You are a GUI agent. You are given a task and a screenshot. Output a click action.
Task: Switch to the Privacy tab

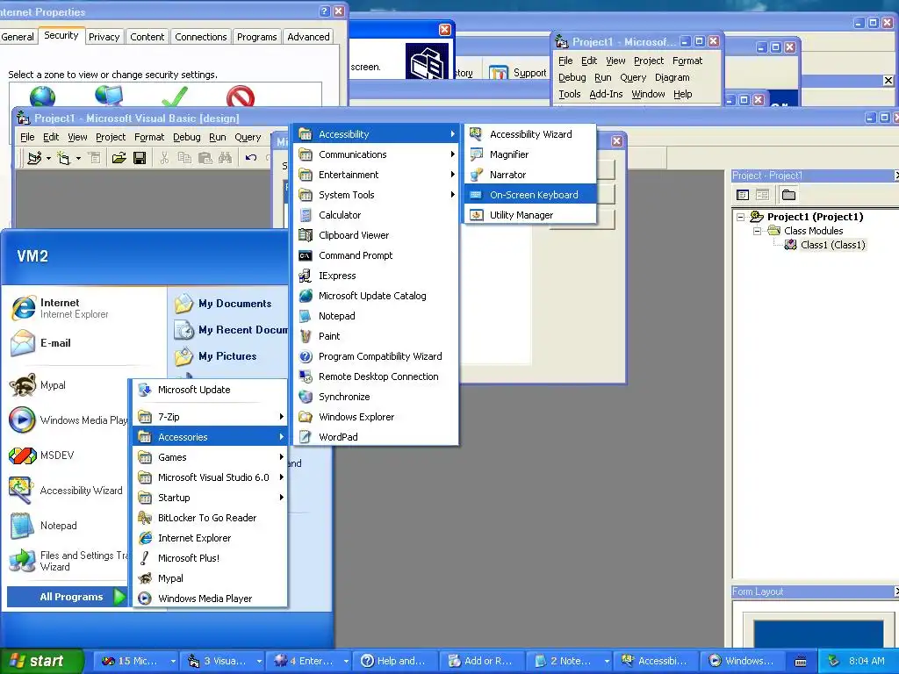click(x=104, y=37)
